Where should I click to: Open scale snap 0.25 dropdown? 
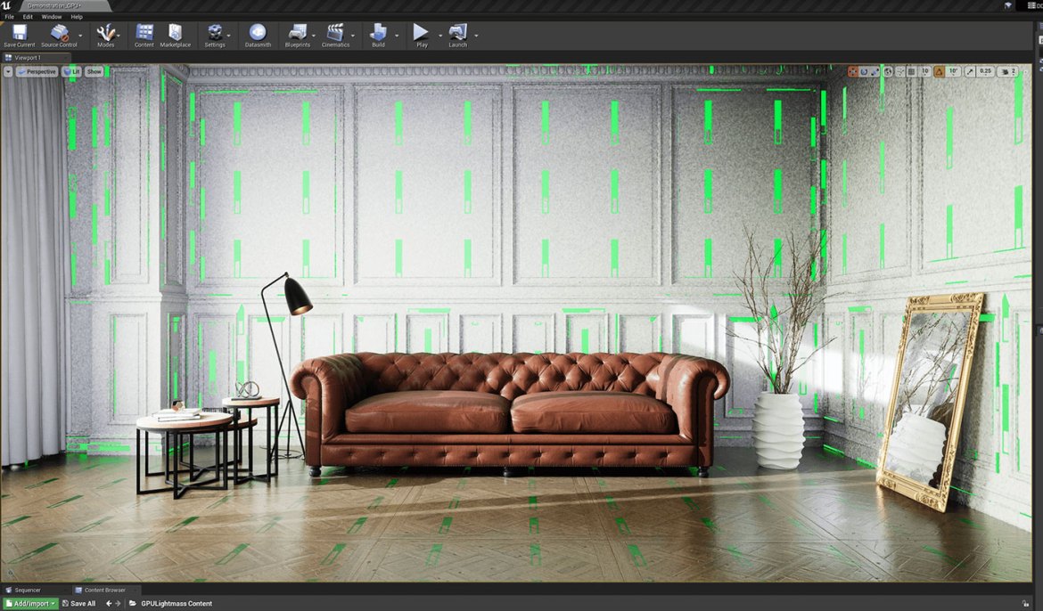pyautogui.click(x=985, y=71)
